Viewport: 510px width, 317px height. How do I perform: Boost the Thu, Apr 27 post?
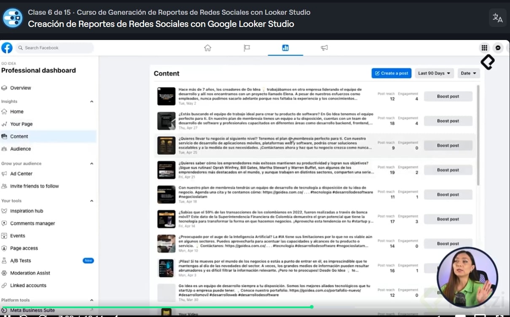pyautogui.click(x=448, y=121)
